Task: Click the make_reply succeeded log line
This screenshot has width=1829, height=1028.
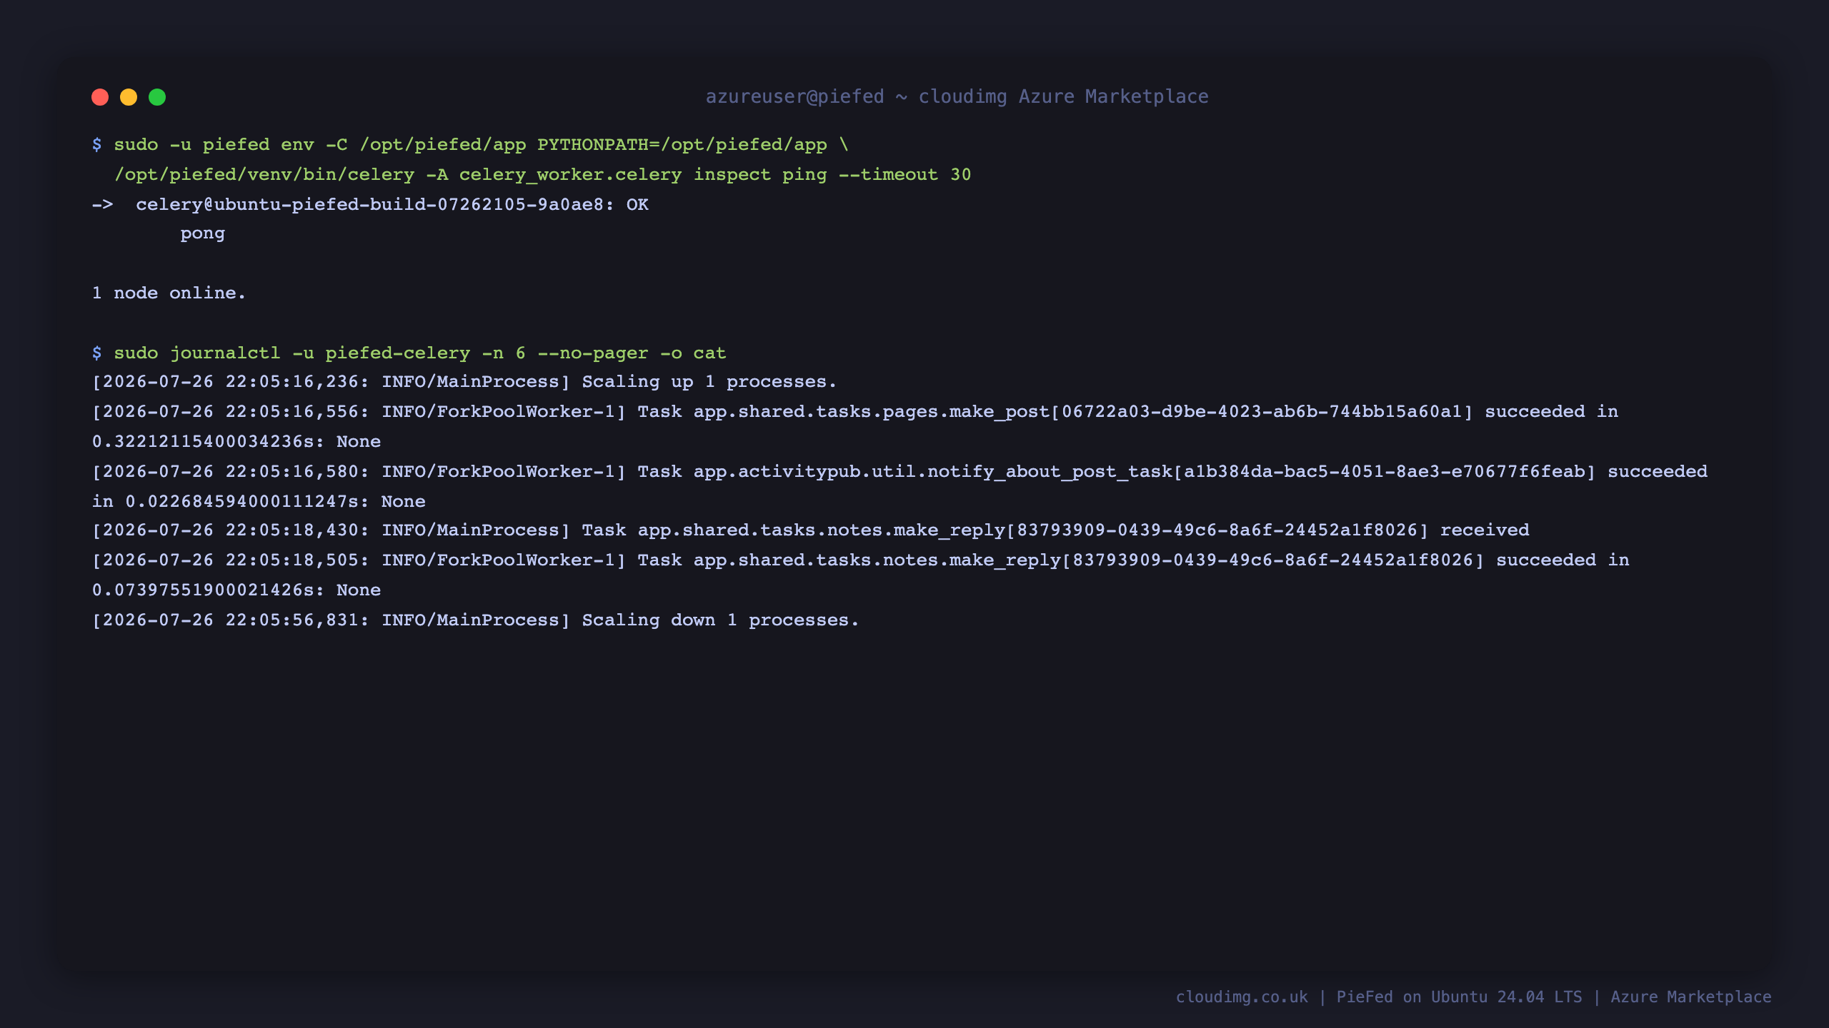Action: point(861,575)
